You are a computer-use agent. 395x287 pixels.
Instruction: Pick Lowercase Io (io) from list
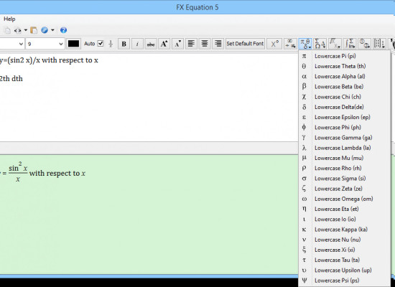(344, 220)
